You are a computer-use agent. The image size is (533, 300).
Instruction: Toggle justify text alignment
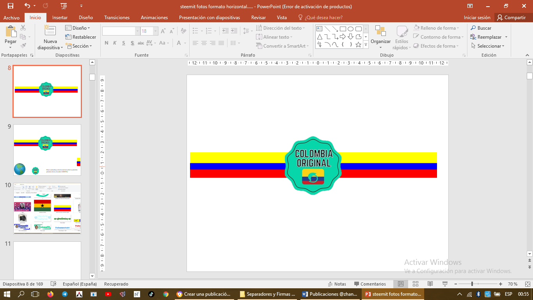coord(221,43)
